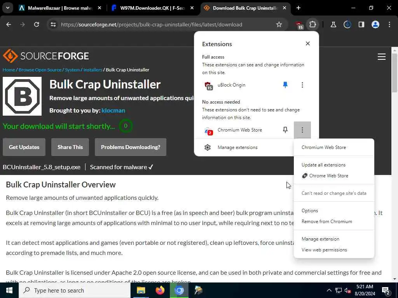Click the Get Updates button

[x=24, y=147]
